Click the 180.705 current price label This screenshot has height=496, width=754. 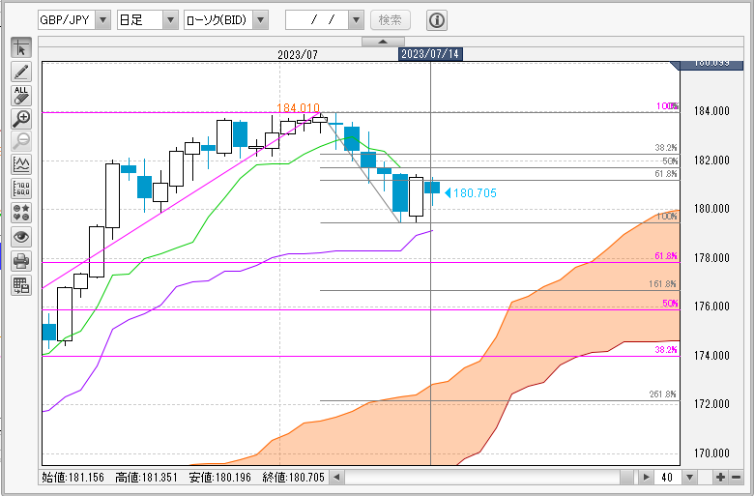[x=475, y=193]
